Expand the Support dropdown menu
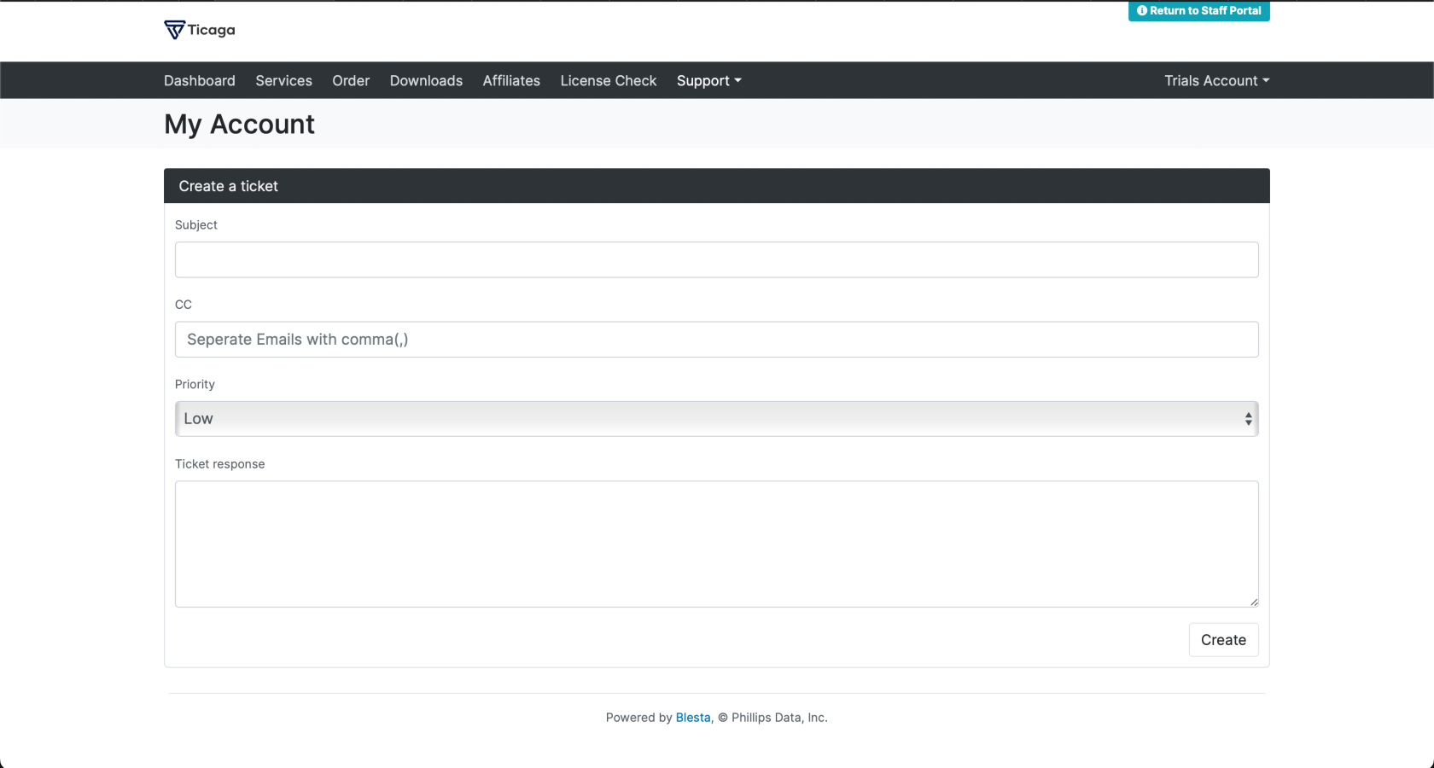 (x=708, y=80)
